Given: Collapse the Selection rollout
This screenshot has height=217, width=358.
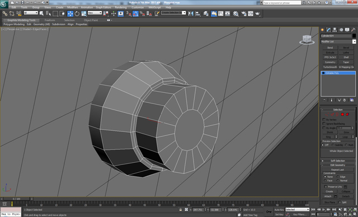Looking at the screenshot, I should point(338,110).
